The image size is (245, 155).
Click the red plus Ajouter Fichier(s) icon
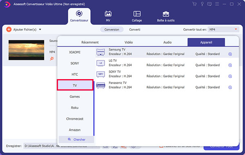tap(9, 29)
